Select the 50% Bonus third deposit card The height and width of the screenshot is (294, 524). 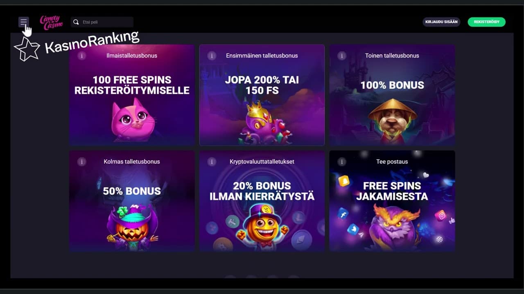point(132,200)
